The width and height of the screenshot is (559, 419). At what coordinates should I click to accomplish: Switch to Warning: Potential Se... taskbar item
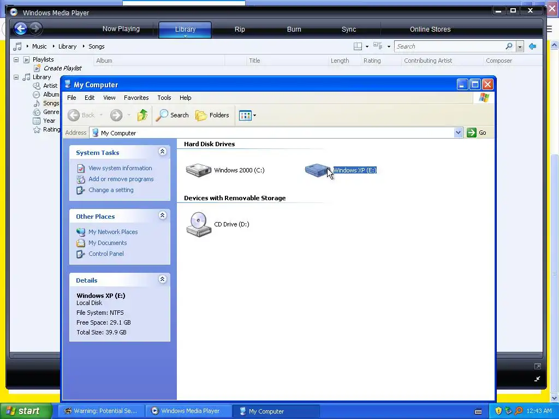[x=101, y=411]
